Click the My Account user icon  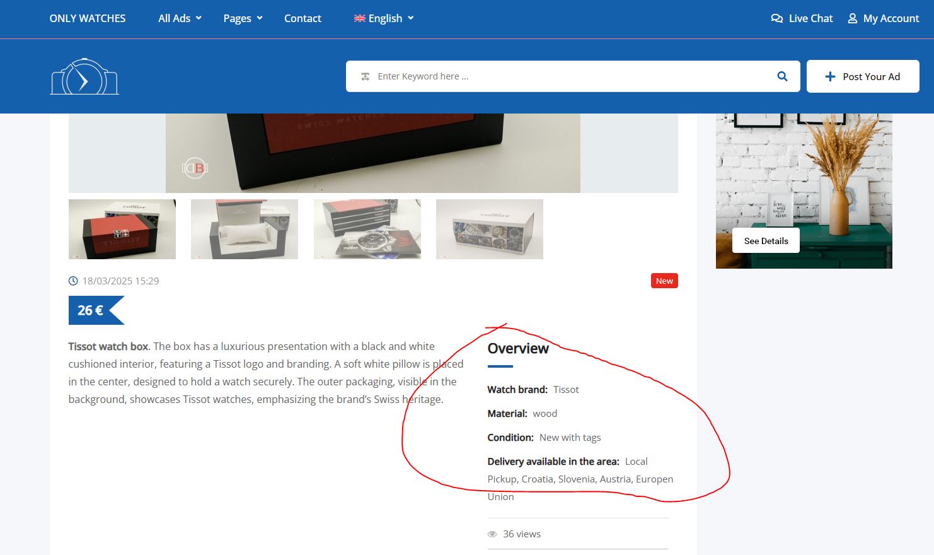tap(852, 18)
